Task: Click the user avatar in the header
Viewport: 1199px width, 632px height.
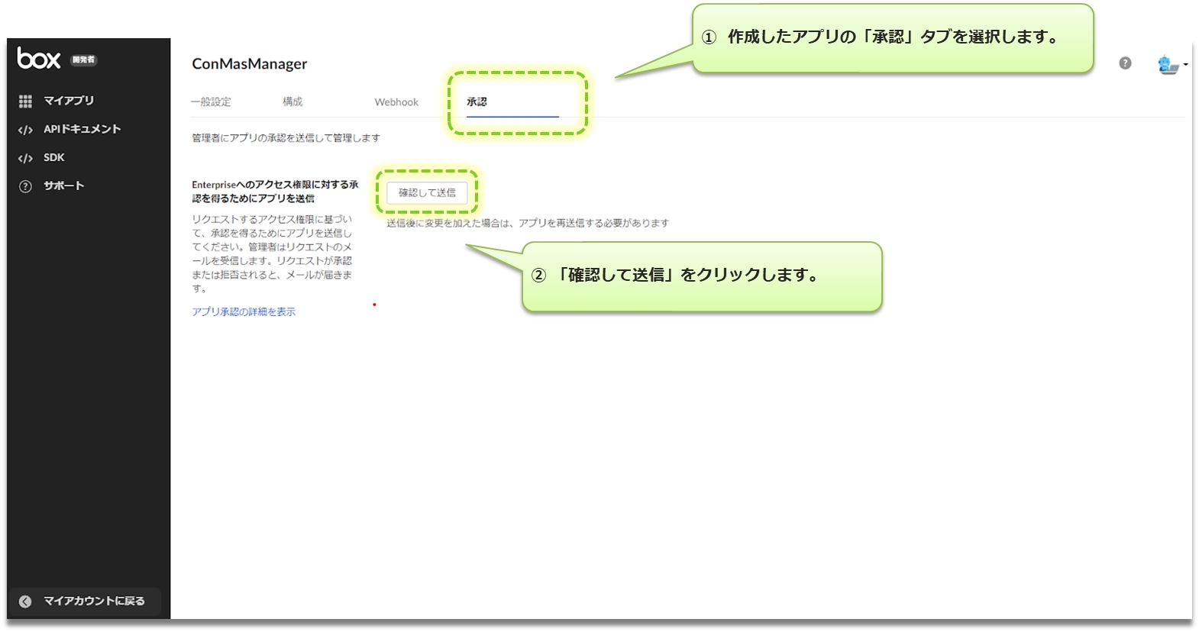Action: [1167, 65]
